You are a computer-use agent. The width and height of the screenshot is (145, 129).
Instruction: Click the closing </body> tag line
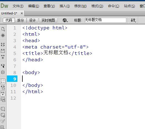[x=33, y=85]
